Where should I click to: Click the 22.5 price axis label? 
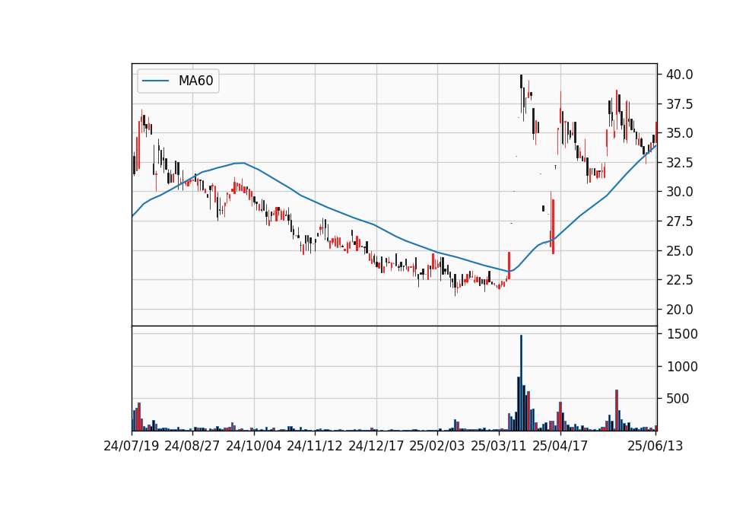pyautogui.click(x=680, y=280)
